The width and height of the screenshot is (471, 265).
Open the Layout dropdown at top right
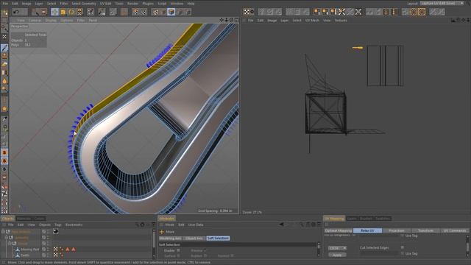442,3
